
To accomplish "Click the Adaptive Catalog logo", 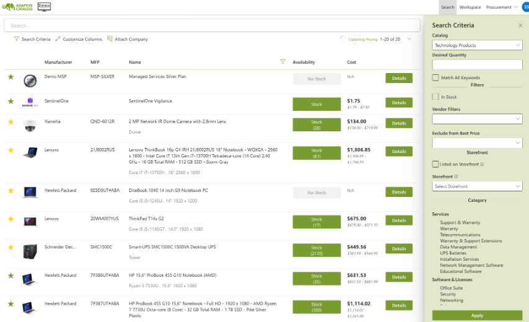I will [x=18, y=7].
